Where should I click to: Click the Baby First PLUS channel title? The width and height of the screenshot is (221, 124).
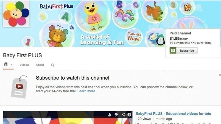coord(22,55)
